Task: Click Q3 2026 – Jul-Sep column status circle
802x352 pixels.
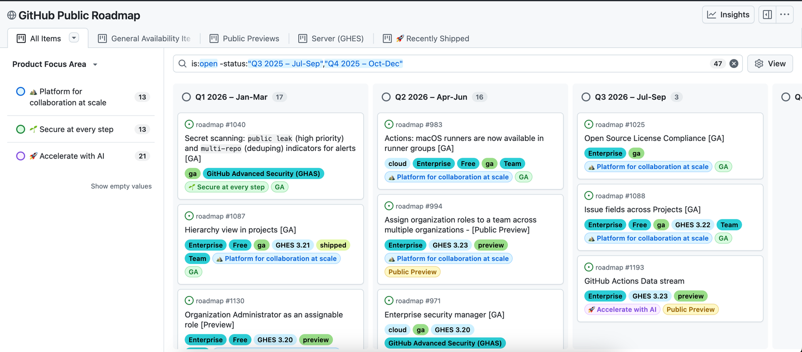Action: (x=586, y=97)
